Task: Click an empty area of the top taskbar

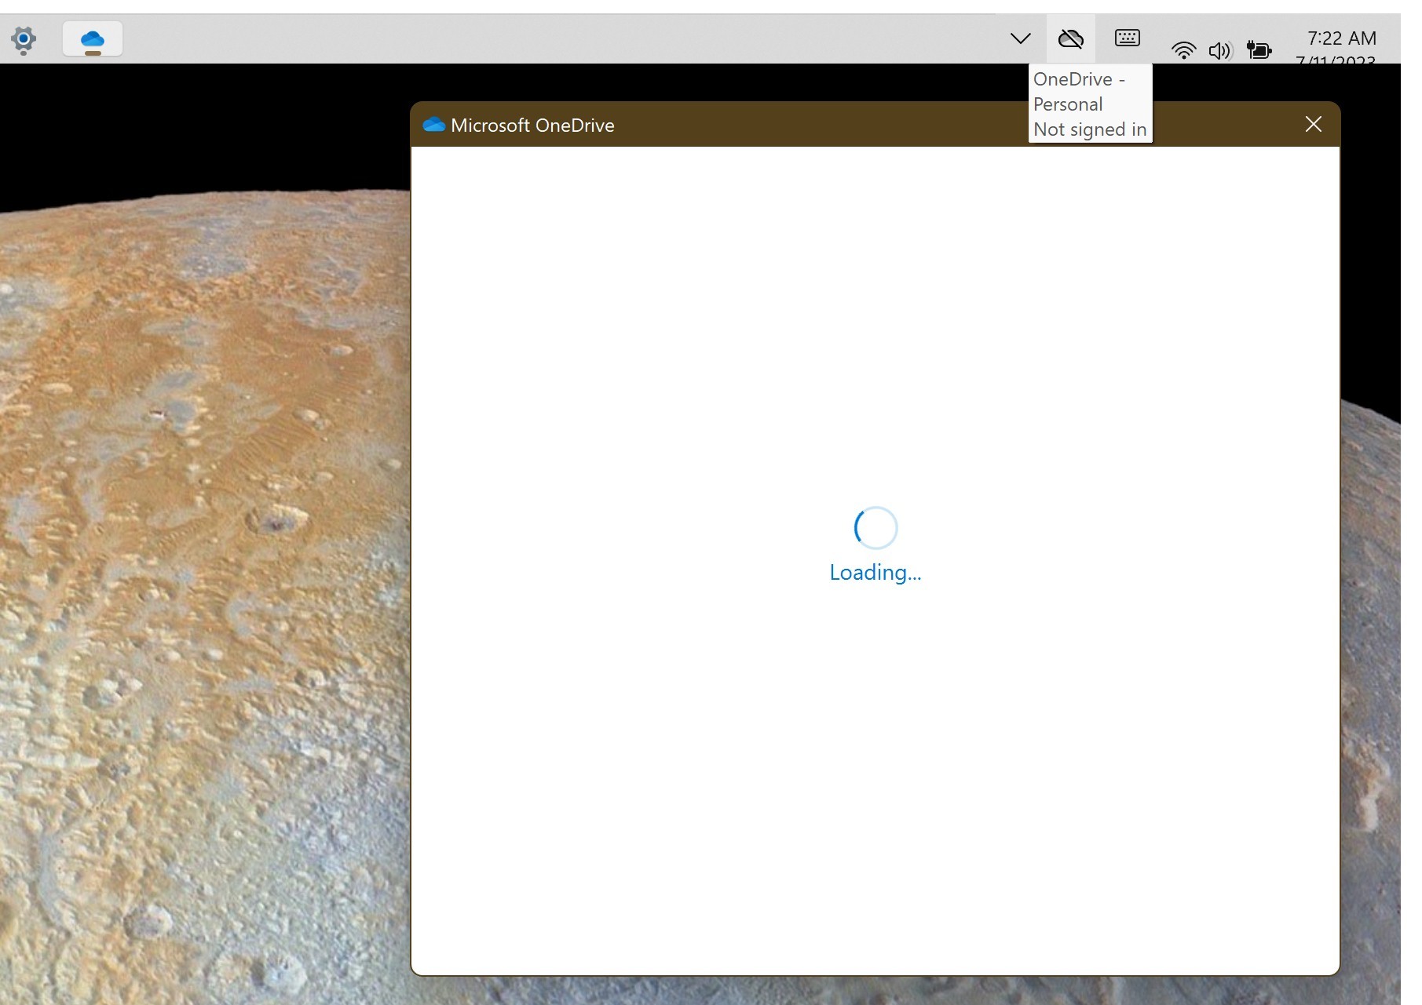Action: [550, 38]
